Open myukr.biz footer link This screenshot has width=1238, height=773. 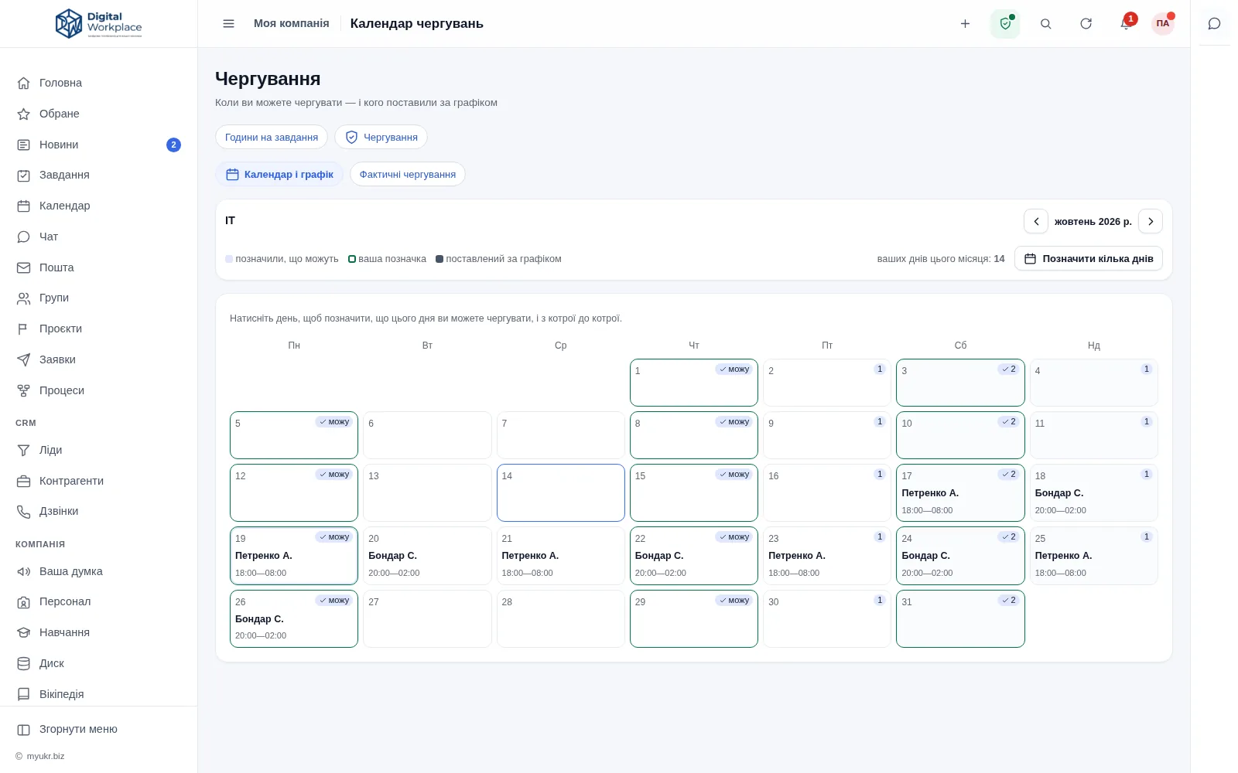(46, 756)
